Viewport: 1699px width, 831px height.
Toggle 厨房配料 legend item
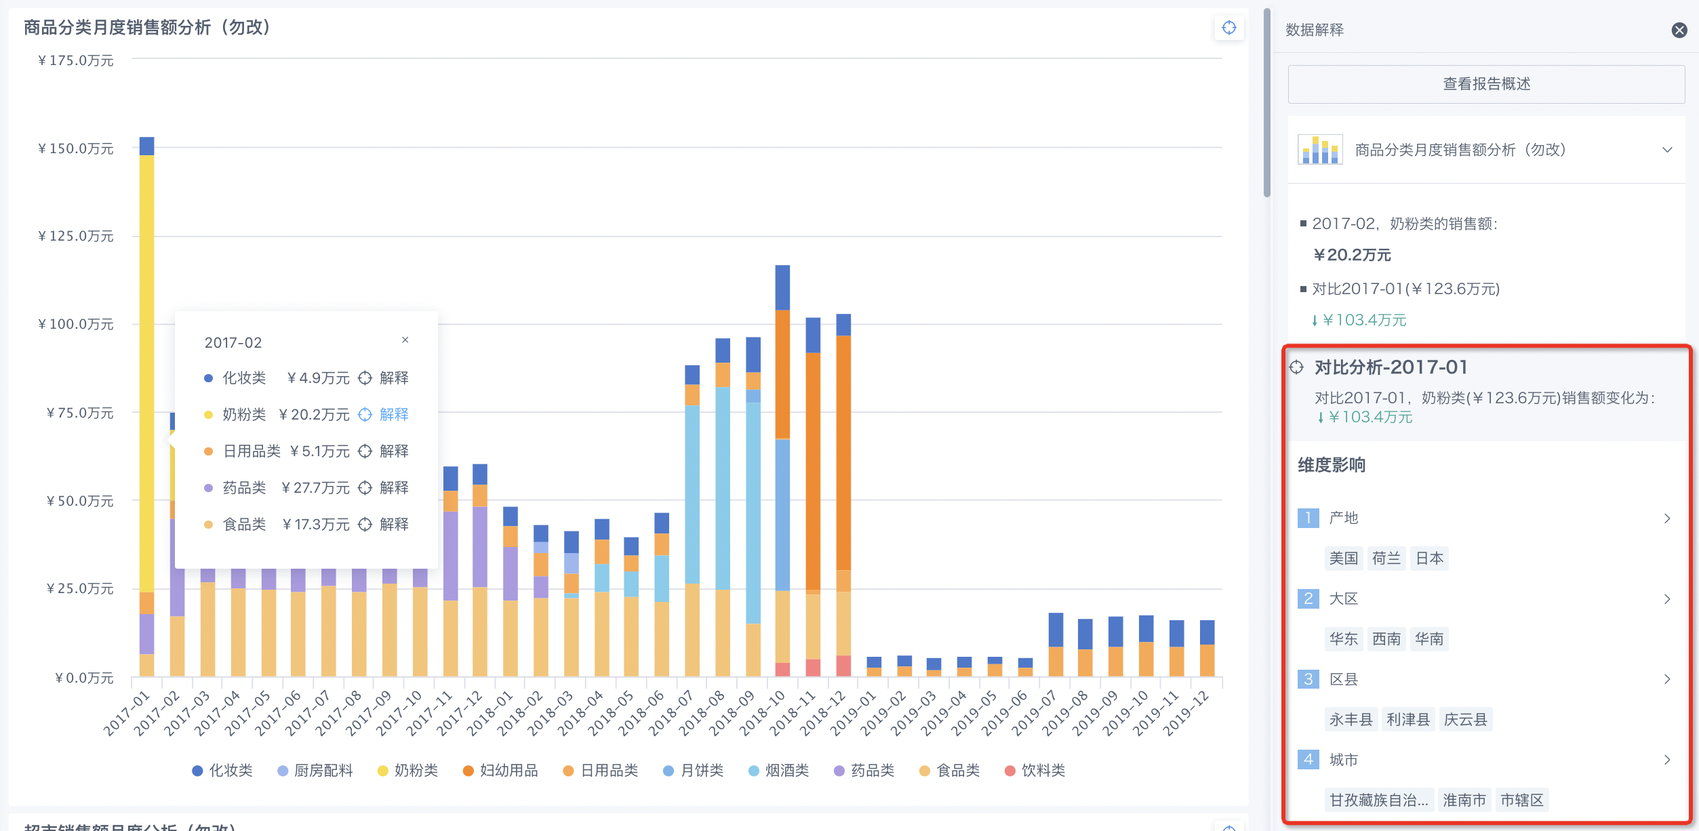315,771
